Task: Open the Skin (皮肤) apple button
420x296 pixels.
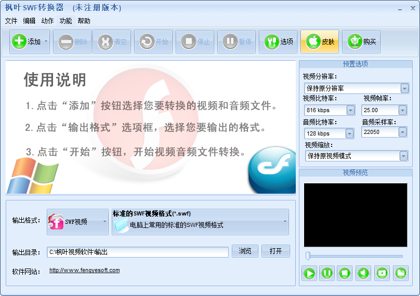Action: [x=320, y=42]
